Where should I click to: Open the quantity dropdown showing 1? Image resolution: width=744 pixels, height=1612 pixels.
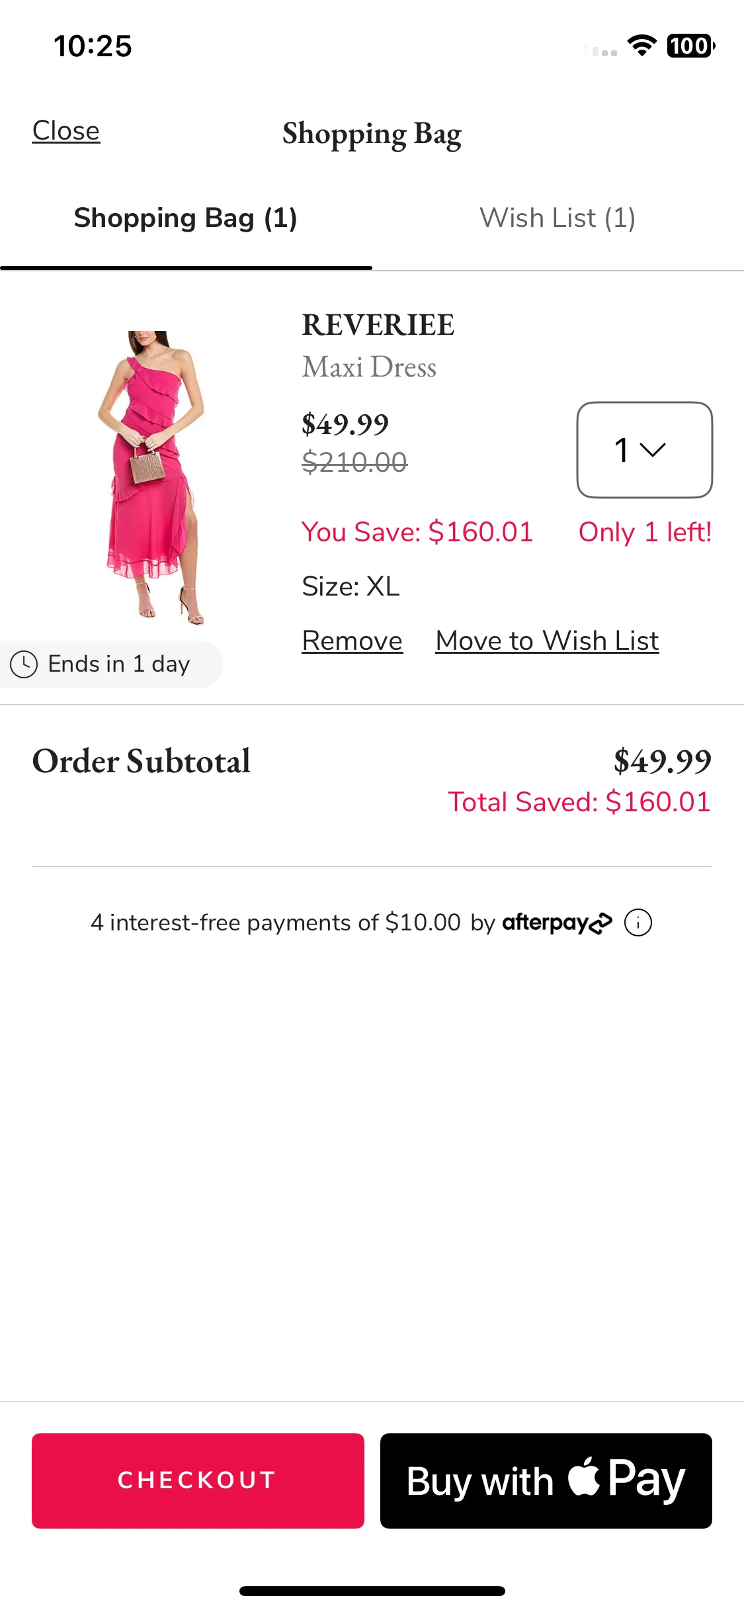coord(645,450)
